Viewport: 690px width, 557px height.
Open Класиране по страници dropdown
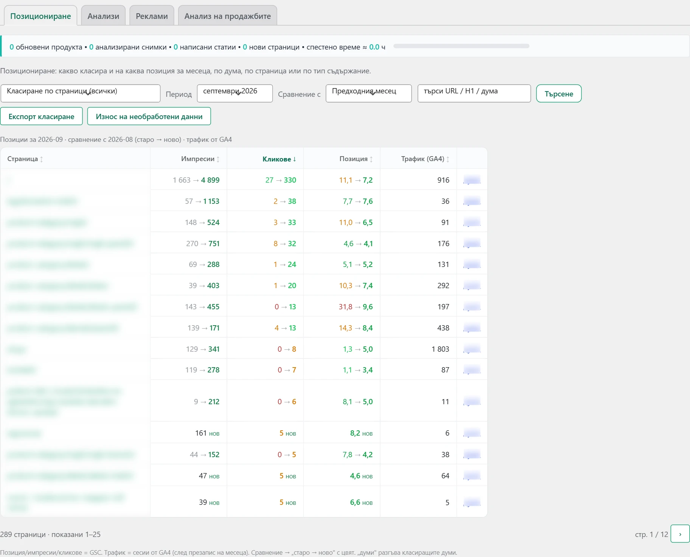(x=81, y=93)
